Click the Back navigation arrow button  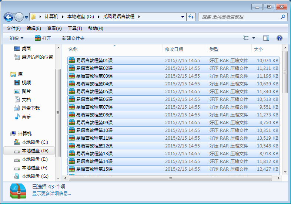coord(9,17)
